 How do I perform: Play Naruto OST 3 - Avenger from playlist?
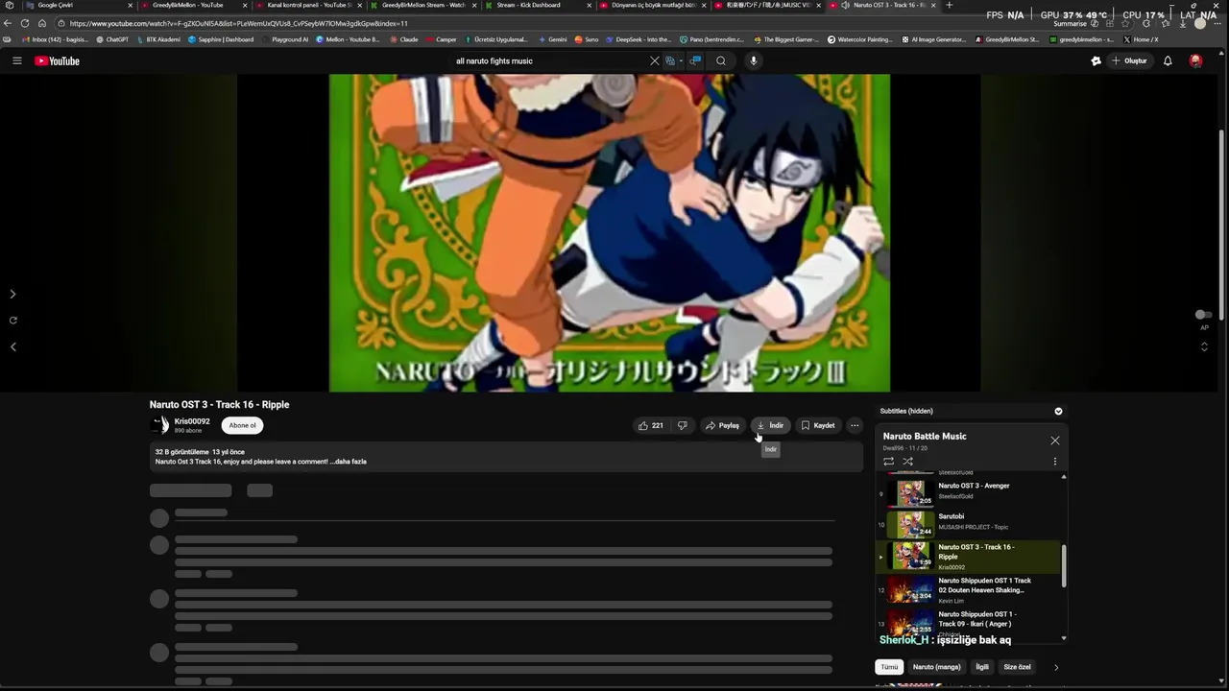tap(970, 492)
